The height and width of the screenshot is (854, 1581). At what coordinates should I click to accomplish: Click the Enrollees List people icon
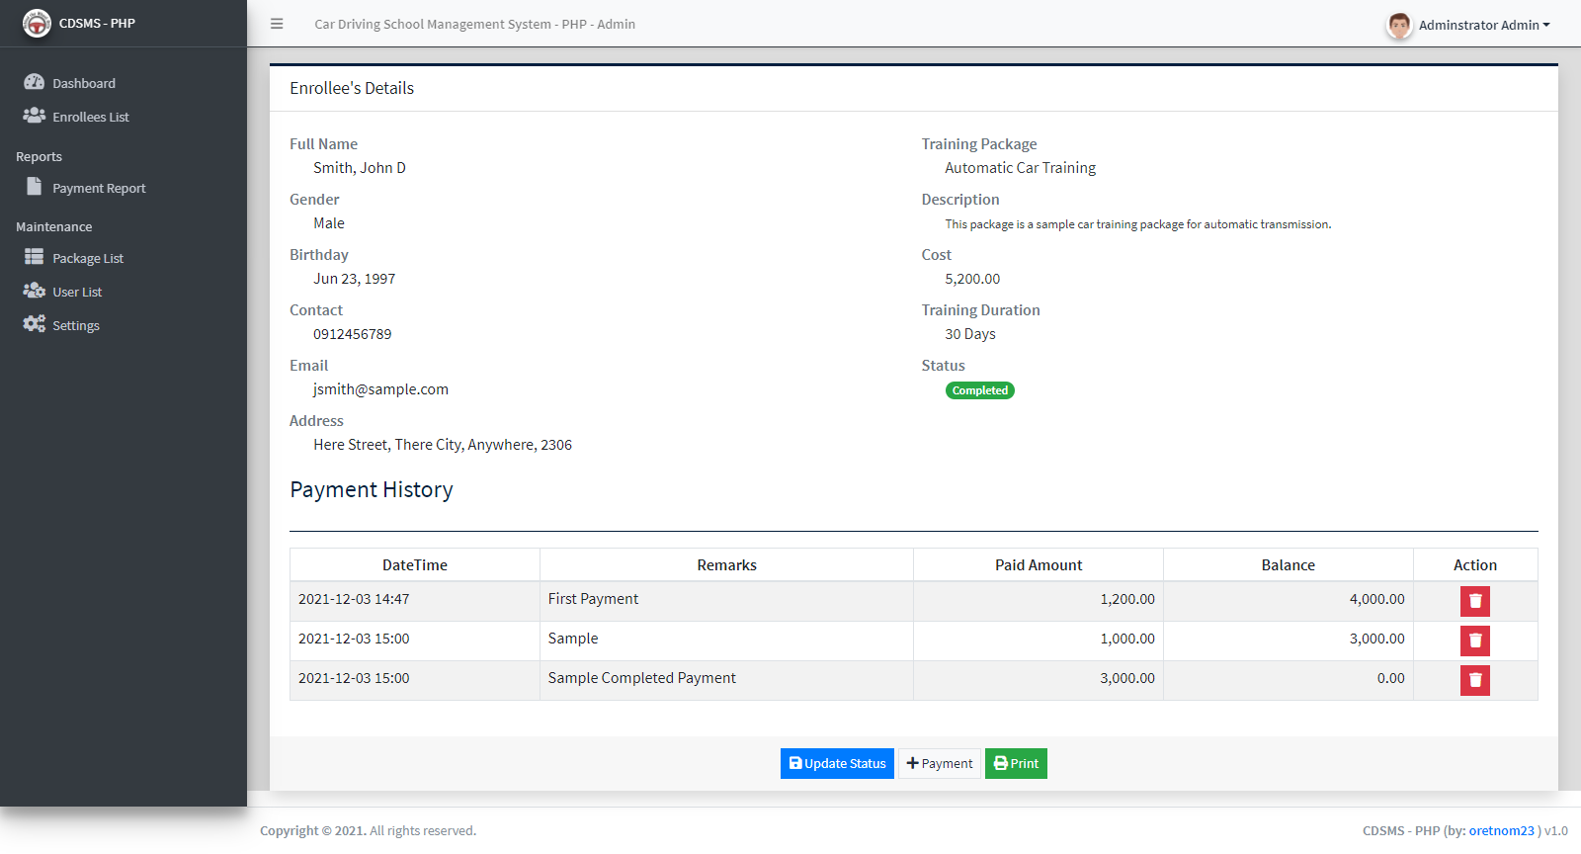(x=35, y=116)
